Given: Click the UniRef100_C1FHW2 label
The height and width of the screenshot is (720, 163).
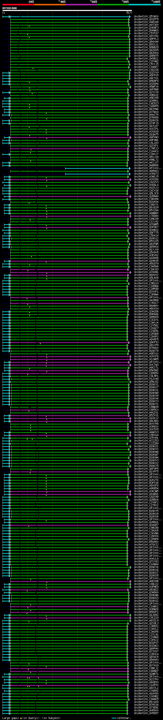Looking at the screenshot, I should point(146,61).
